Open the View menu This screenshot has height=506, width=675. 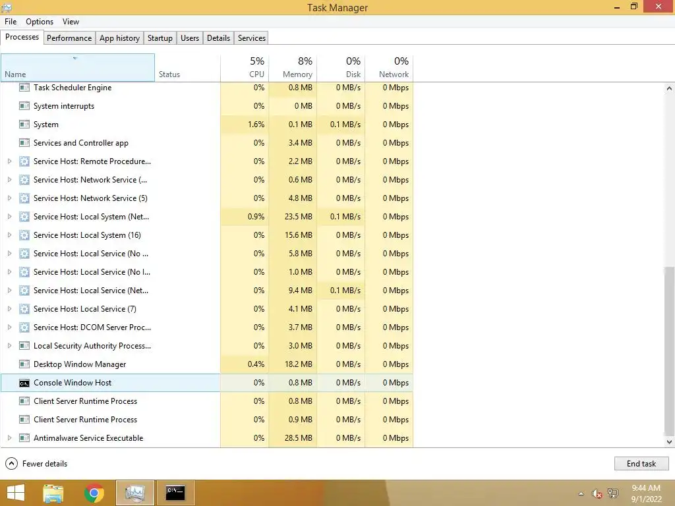click(71, 22)
